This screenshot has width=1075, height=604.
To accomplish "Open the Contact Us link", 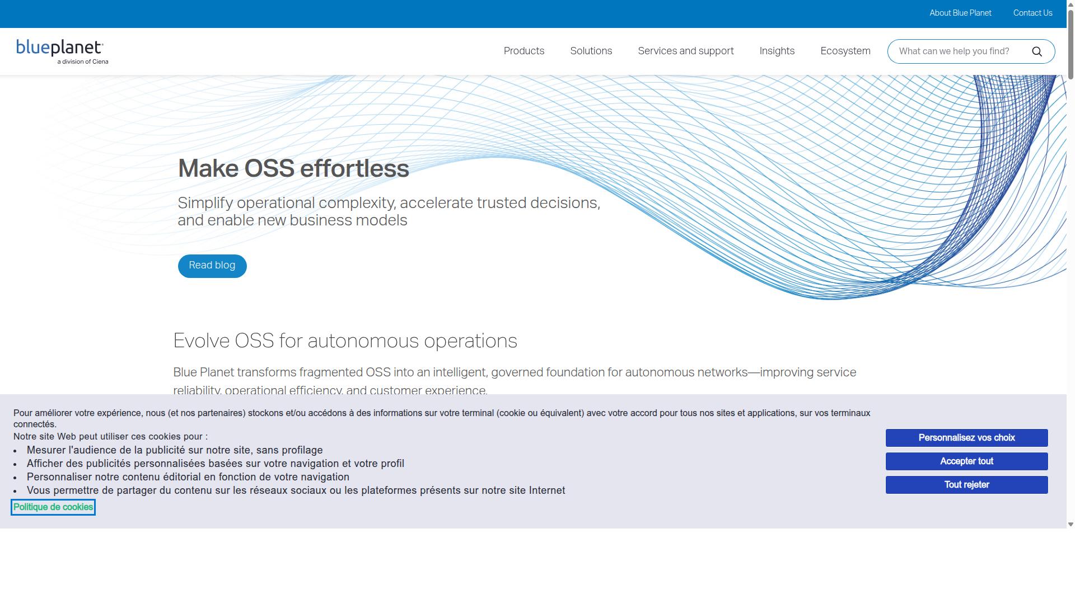I will [1032, 13].
